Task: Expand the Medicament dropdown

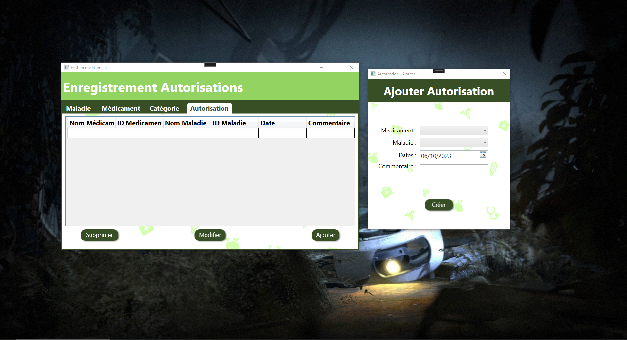Action: pos(454,131)
